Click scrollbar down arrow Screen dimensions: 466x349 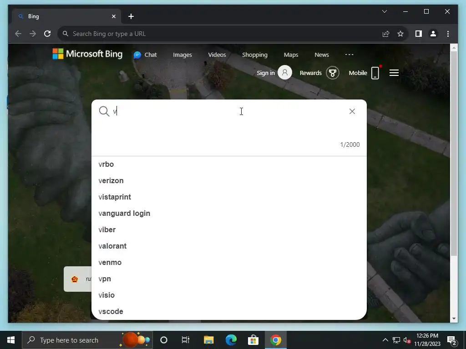coord(454,319)
